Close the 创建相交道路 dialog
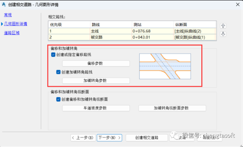This screenshot has width=243, height=147. click(x=238, y=5)
